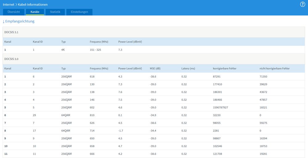The width and height of the screenshot is (308, 158).
Task: Open the Übersicht tab
Action: pyautogui.click(x=14, y=12)
